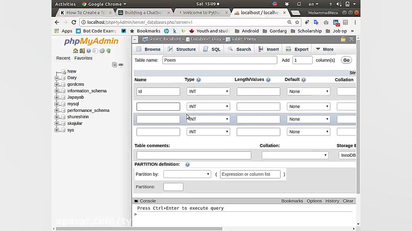Expand the Japayab database node
The image size is (412, 231).
click(x=57, y=97)
